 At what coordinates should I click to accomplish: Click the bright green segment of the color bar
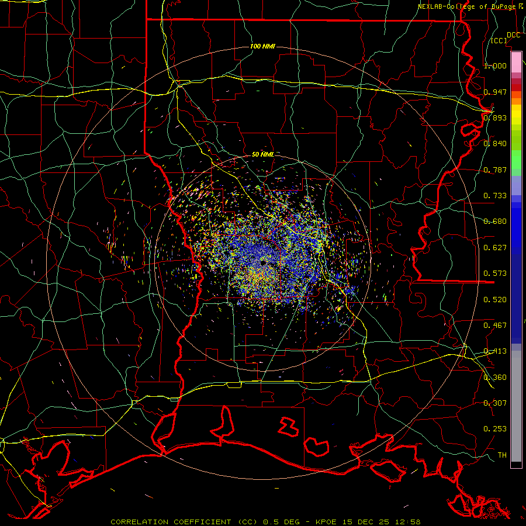click(x=516, y=160)
